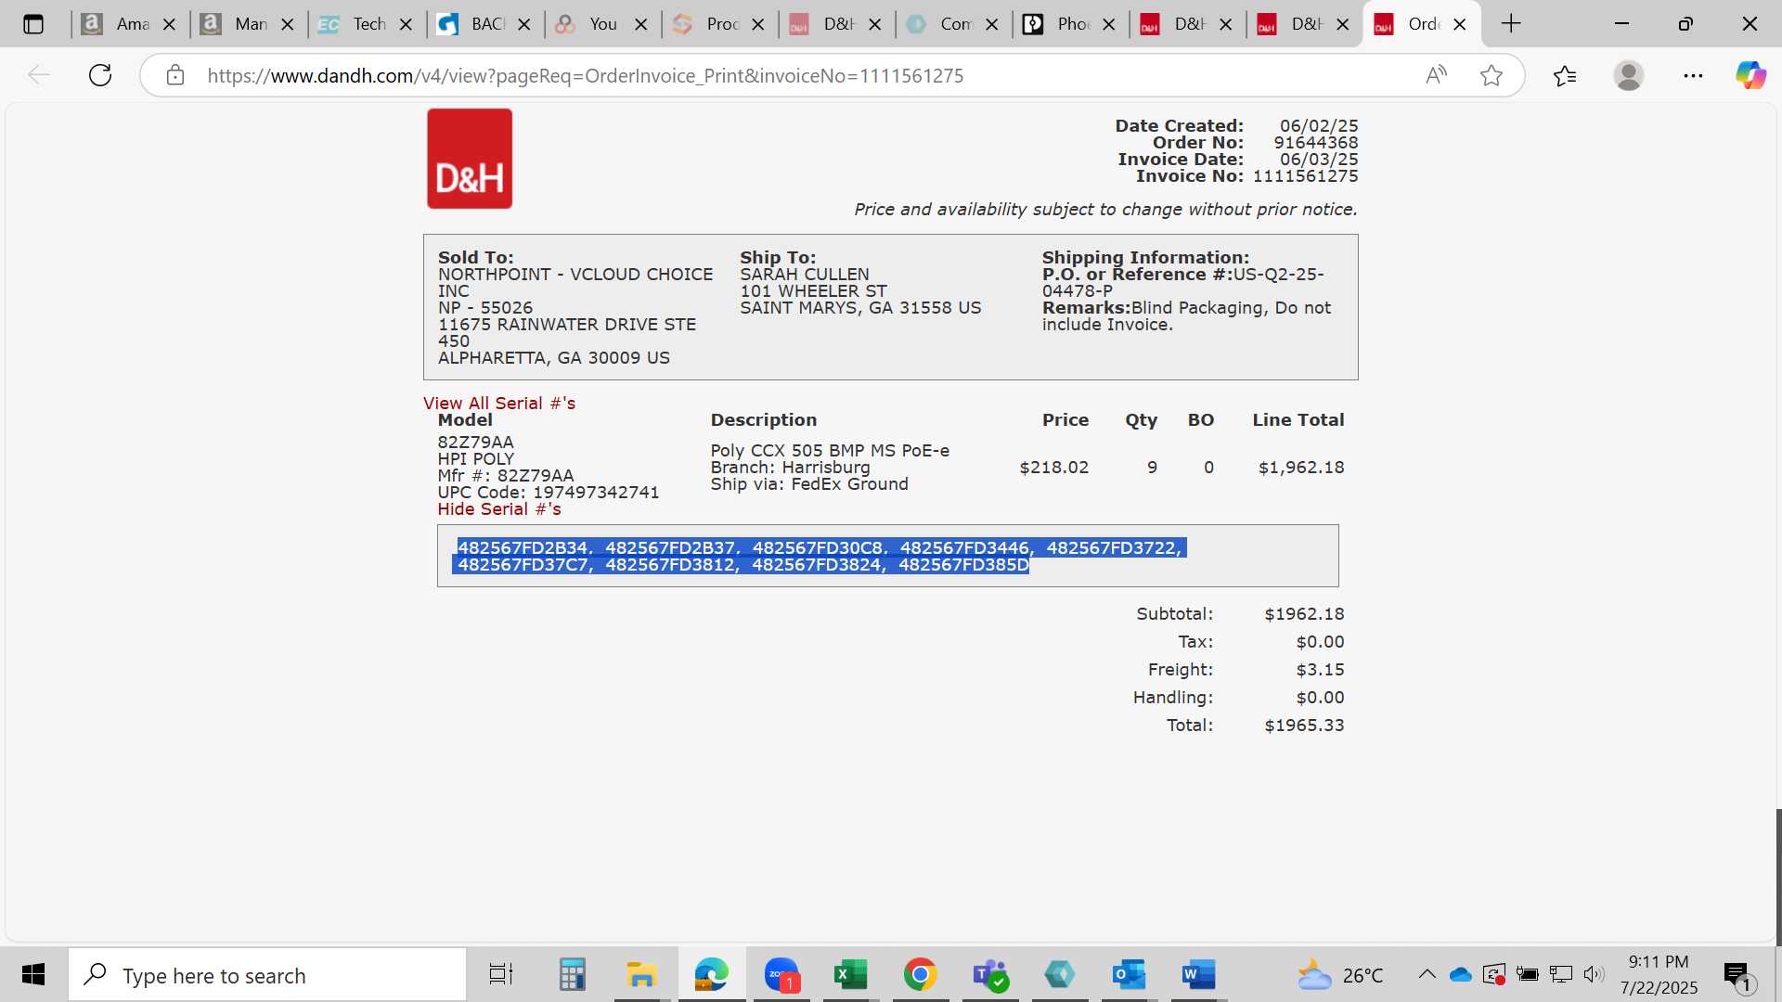Screen dimensions: 1782x1002
Task: Add this page to favorites star
Action: (x=1491, y=75)
